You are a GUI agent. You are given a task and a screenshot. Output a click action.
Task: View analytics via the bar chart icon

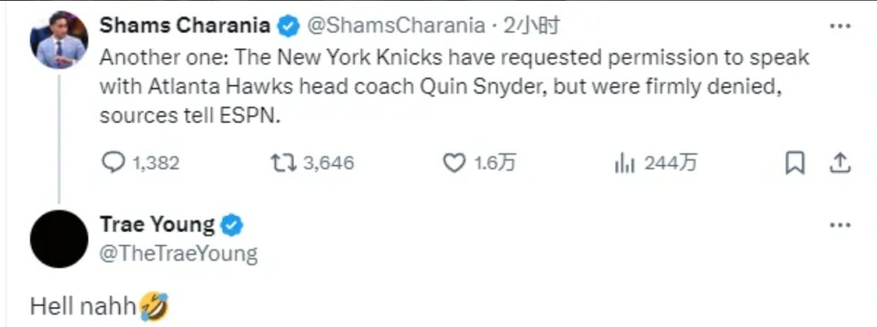tap(624, 163)
